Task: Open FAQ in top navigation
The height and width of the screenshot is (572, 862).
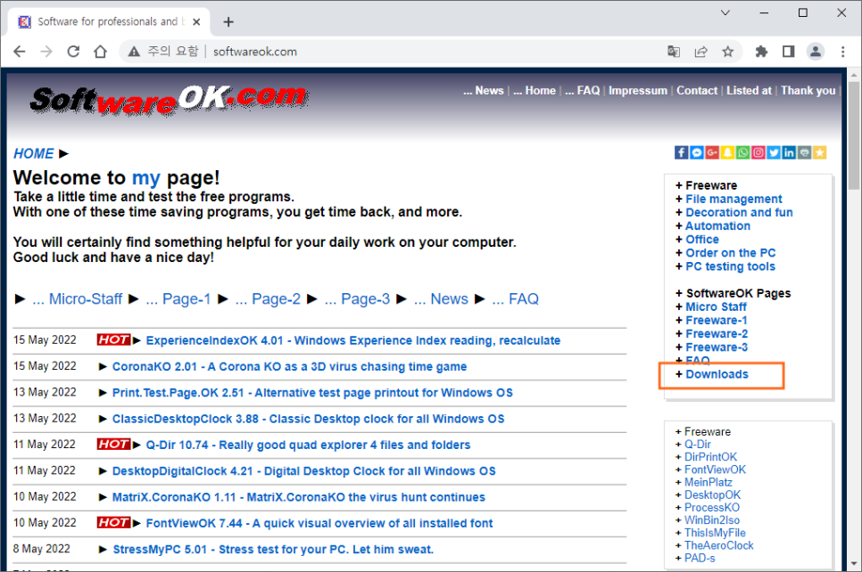Action: (x=582, y=91)
